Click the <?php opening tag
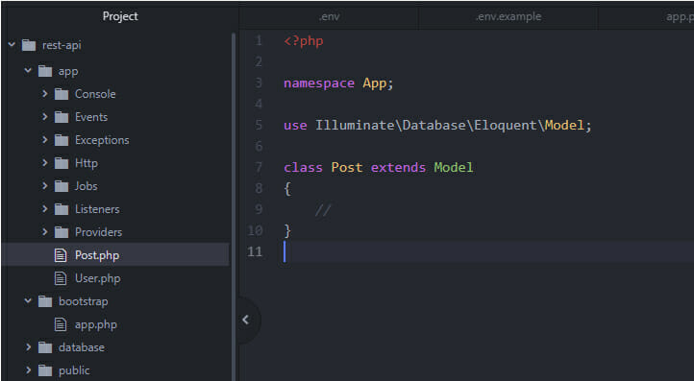This screenshot has width=694, height=381. click(x=304, y=41)
